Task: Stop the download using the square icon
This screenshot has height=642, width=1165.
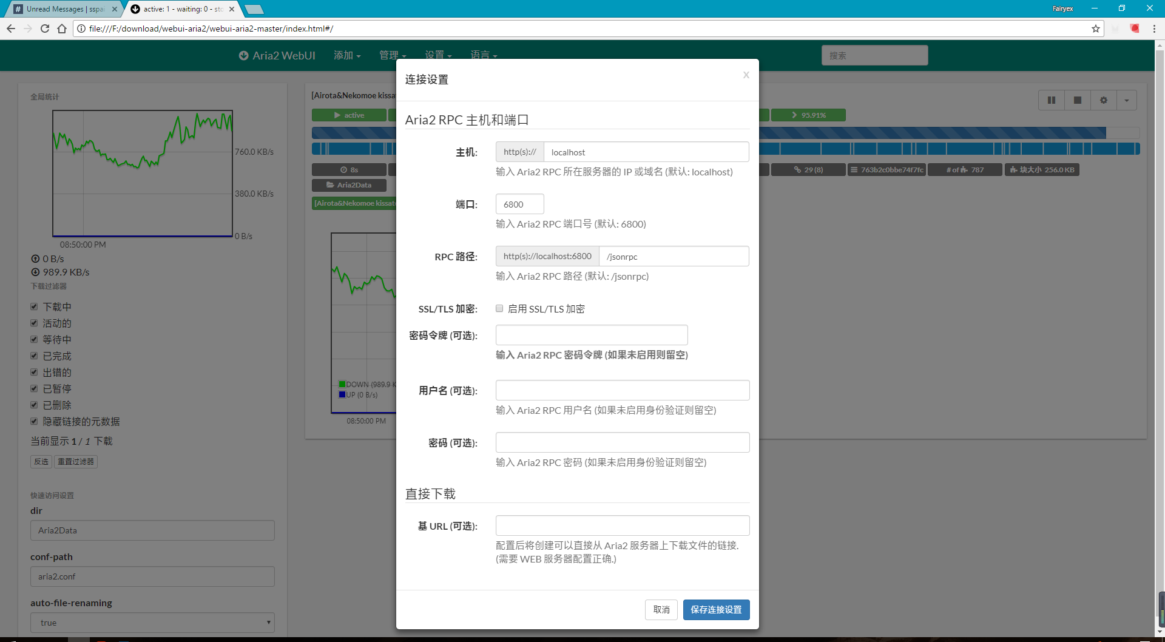Action: (1077, 100)
